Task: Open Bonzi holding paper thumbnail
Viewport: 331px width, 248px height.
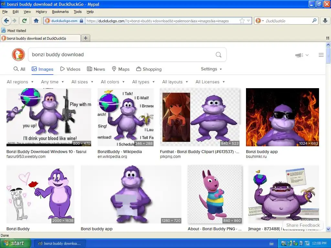Action: tap(131, 194)
